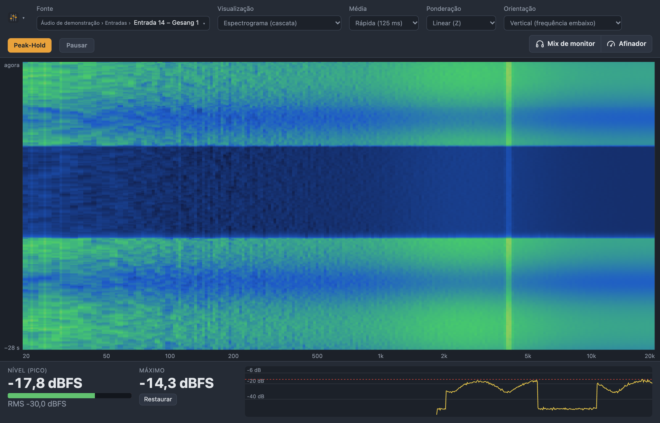Screen dimensions: 660x423
Task: Toggle the Peak-Hold button
Action: point(30,45)
